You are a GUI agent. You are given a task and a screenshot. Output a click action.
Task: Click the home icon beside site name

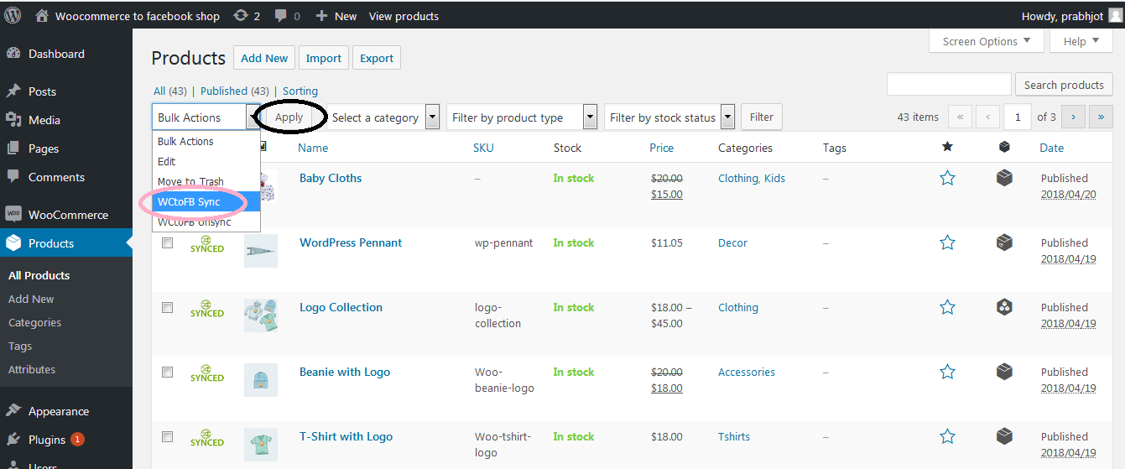pyautogui.click(x=42, y=16)
